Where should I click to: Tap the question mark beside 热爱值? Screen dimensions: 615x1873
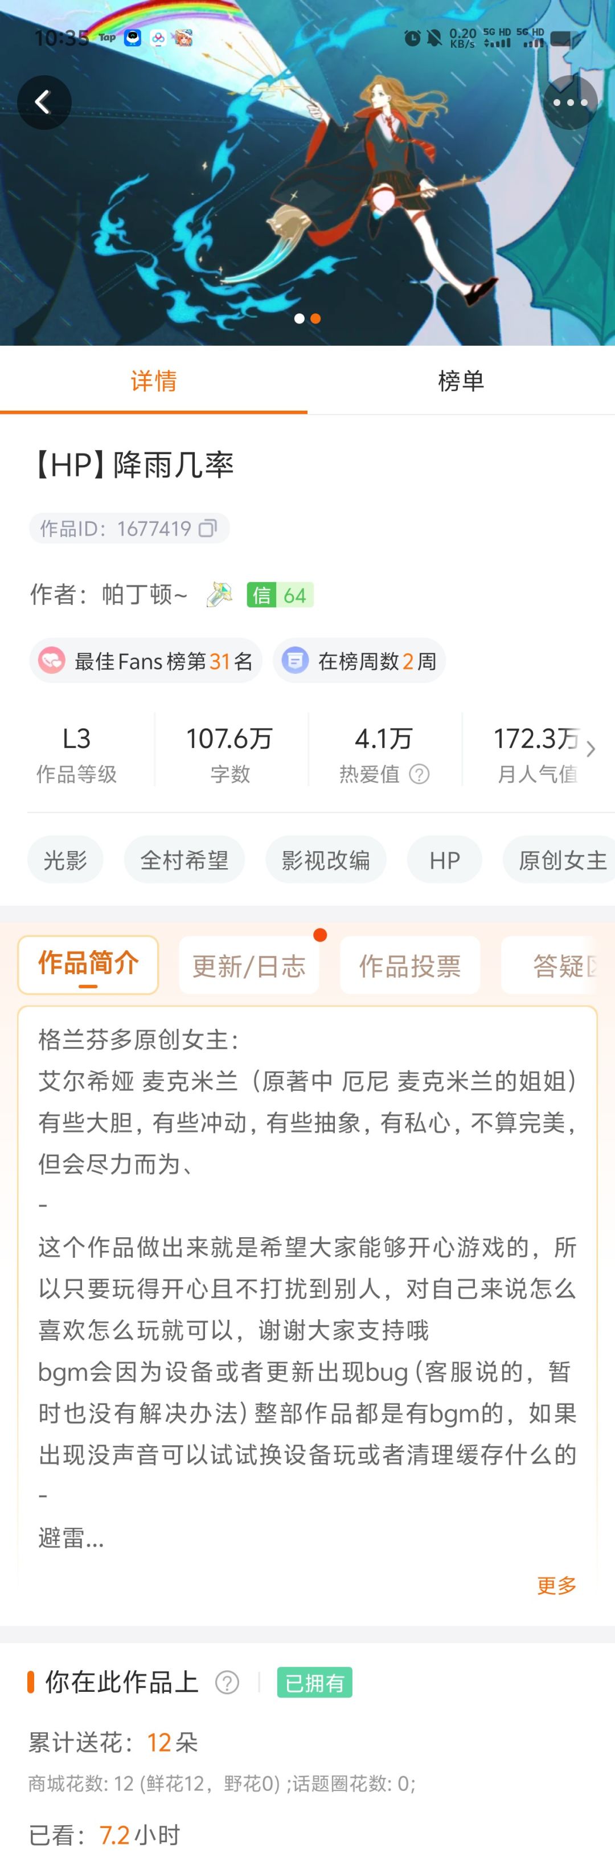coord(420,774)
